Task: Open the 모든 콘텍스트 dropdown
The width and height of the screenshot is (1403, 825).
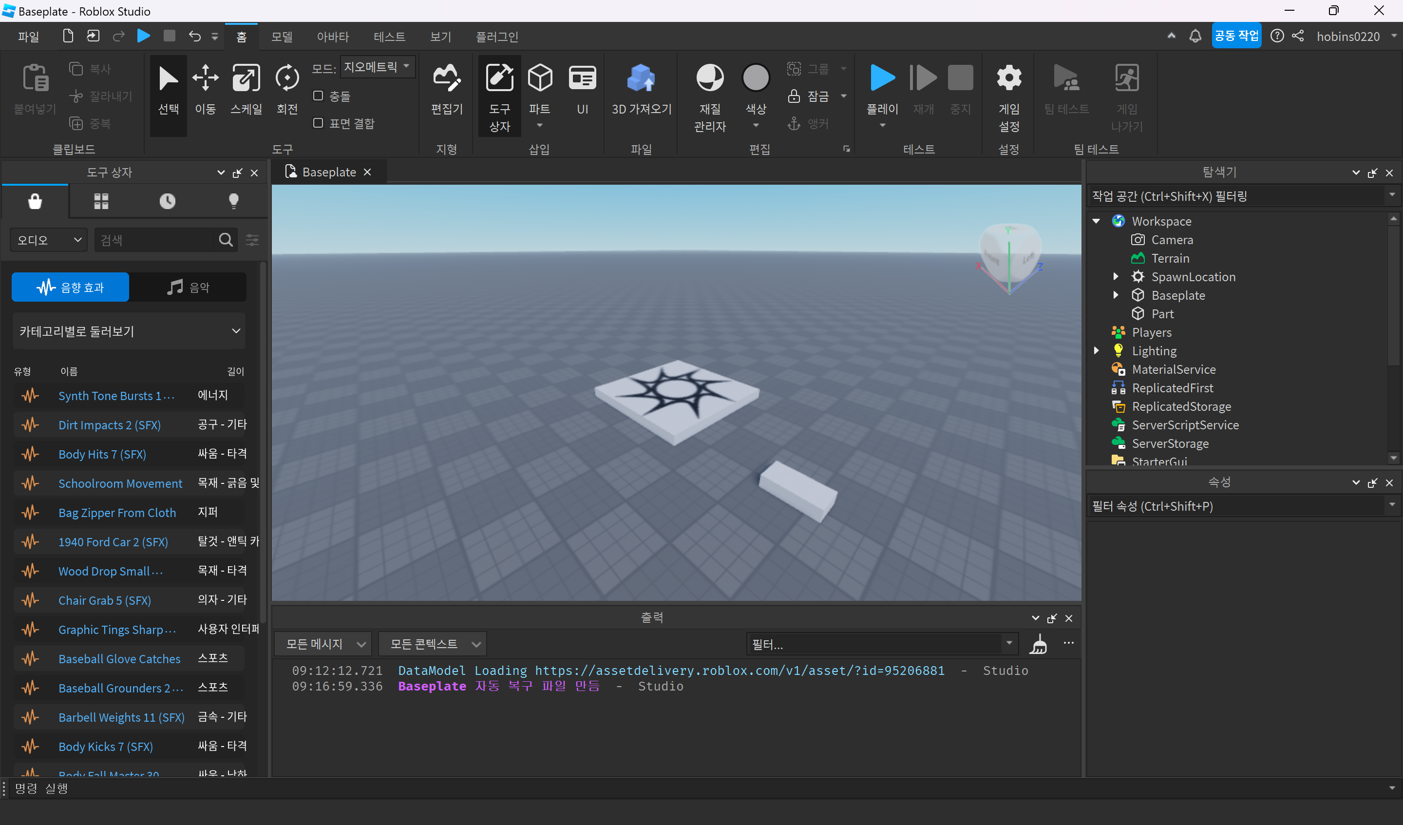Action: [x=433, y=644]
